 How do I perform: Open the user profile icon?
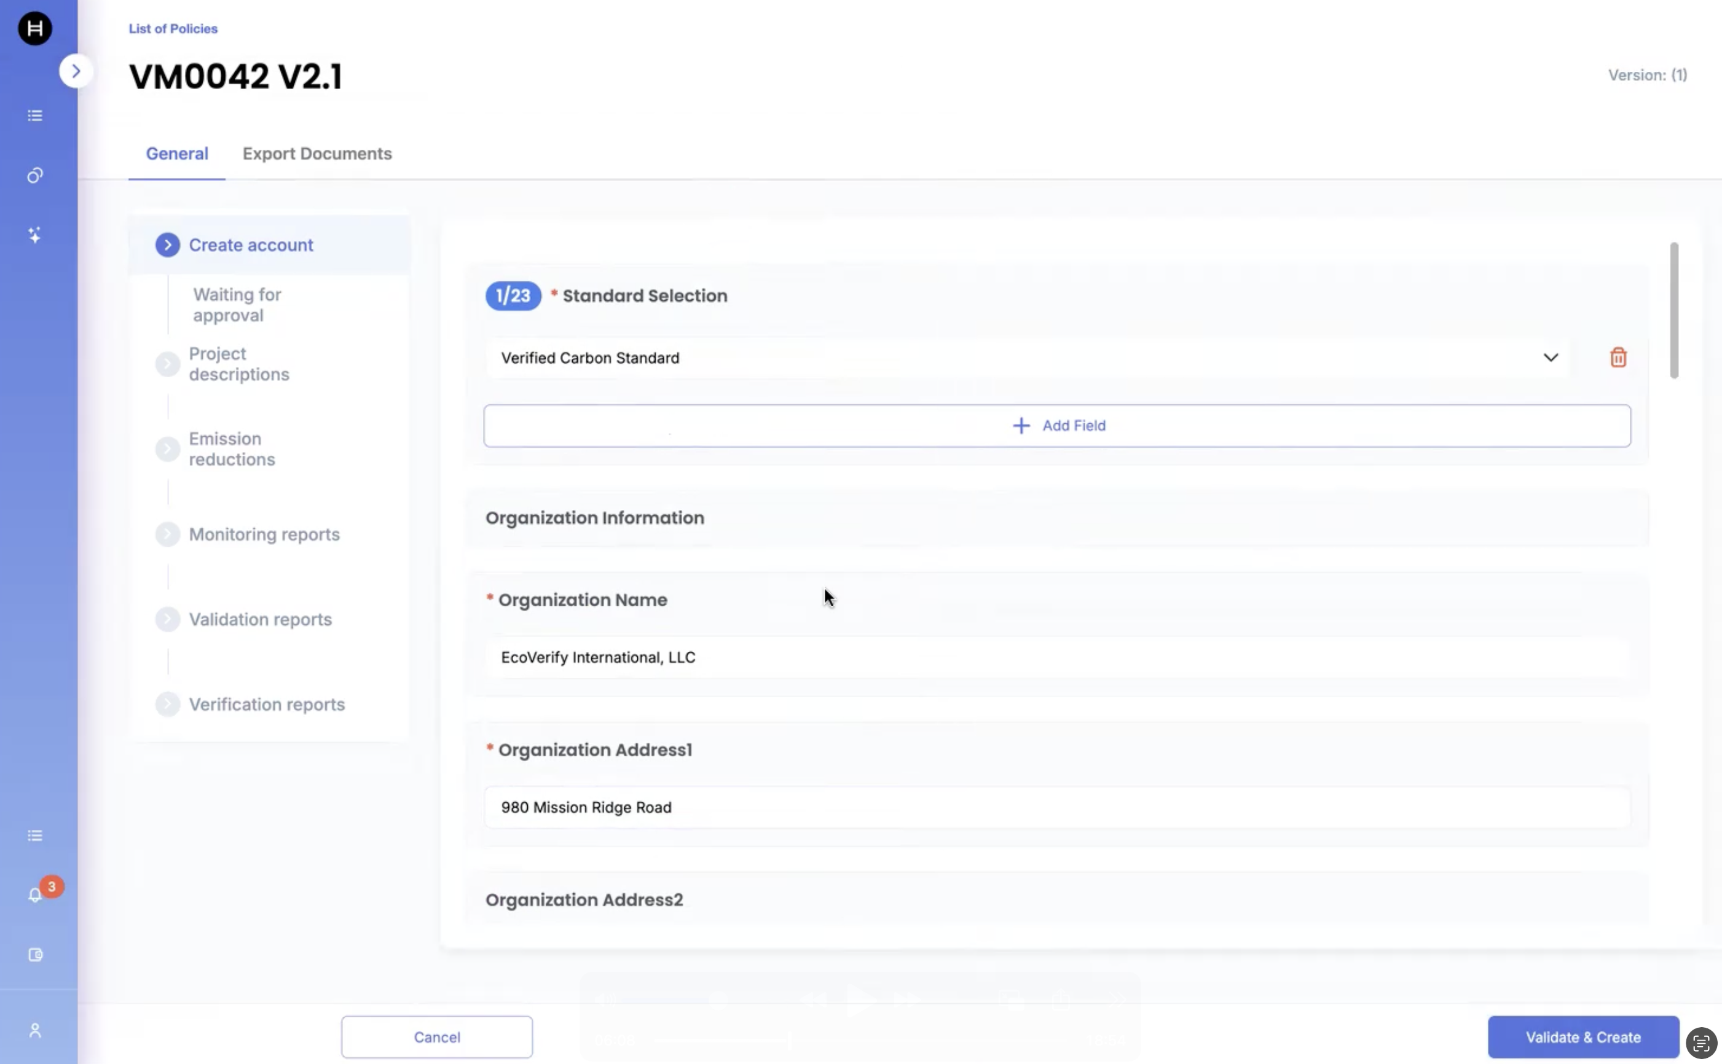[x=35, y=1030]
